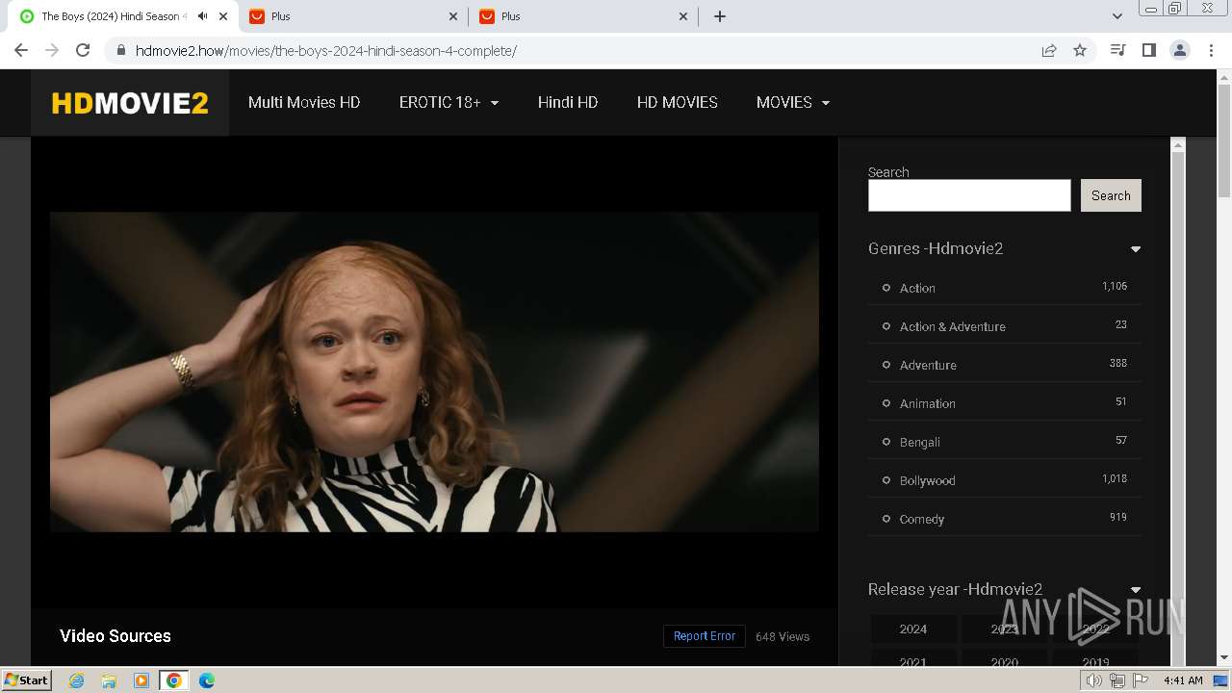1232x693 pixels.
Task: Reload the current page
Action: tap(83, 50)
